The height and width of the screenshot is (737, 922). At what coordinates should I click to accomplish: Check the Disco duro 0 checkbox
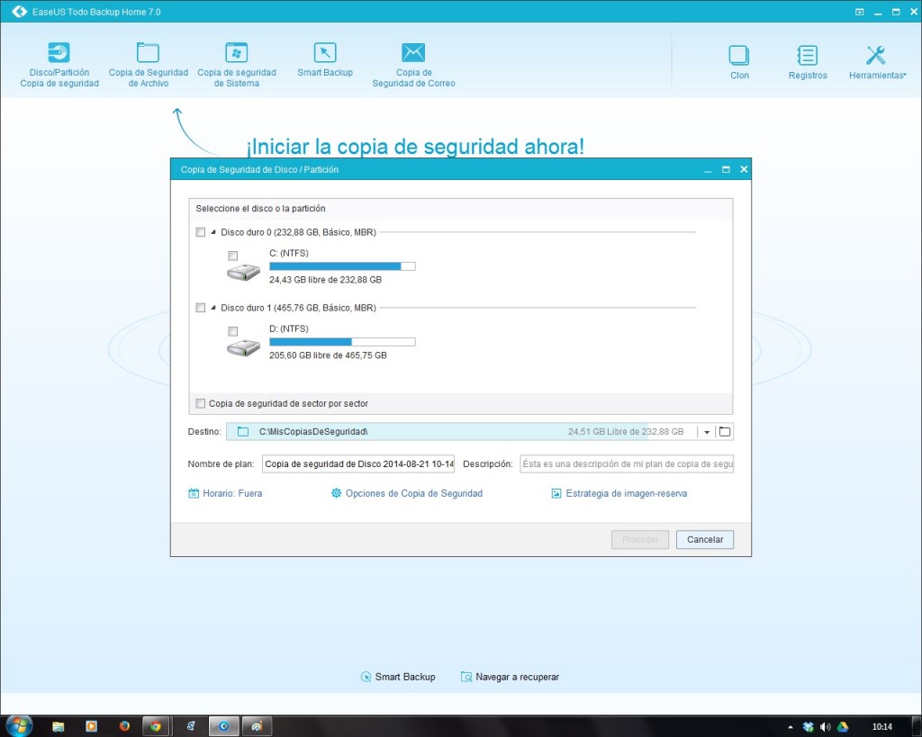point(201,232)
